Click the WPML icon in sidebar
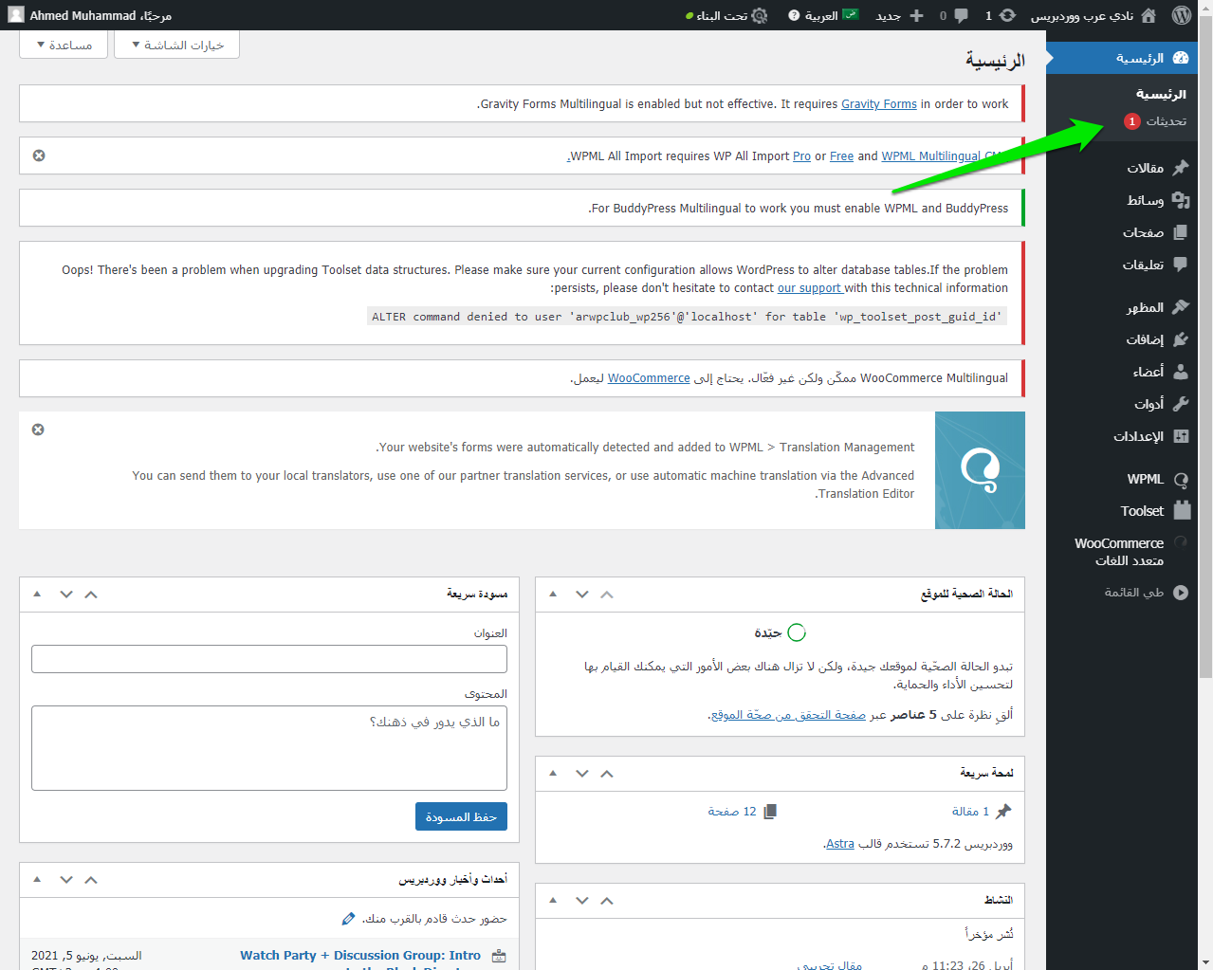Screen dimensions: 1213x970 [x=1181, y=480]
